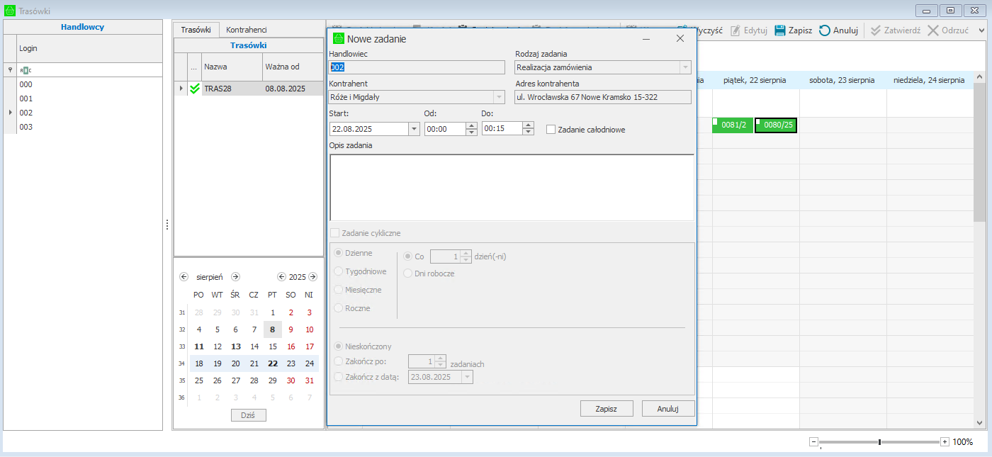Screen dimensions: 992x457
Task: Click the Odrzuć X icon in the toolbar
Action: tap(933, 30)
